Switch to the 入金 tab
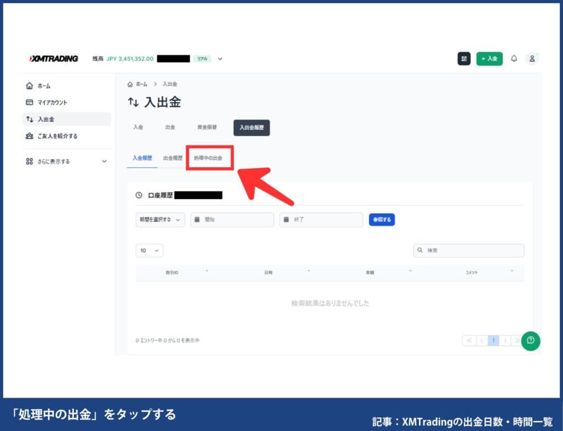 (x=138, y=127)
